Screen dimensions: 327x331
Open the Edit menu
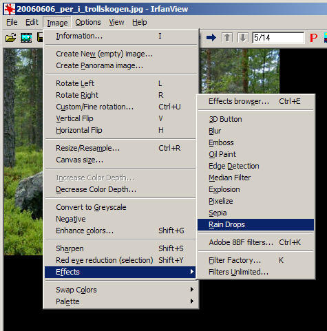[x=32, y=22]
